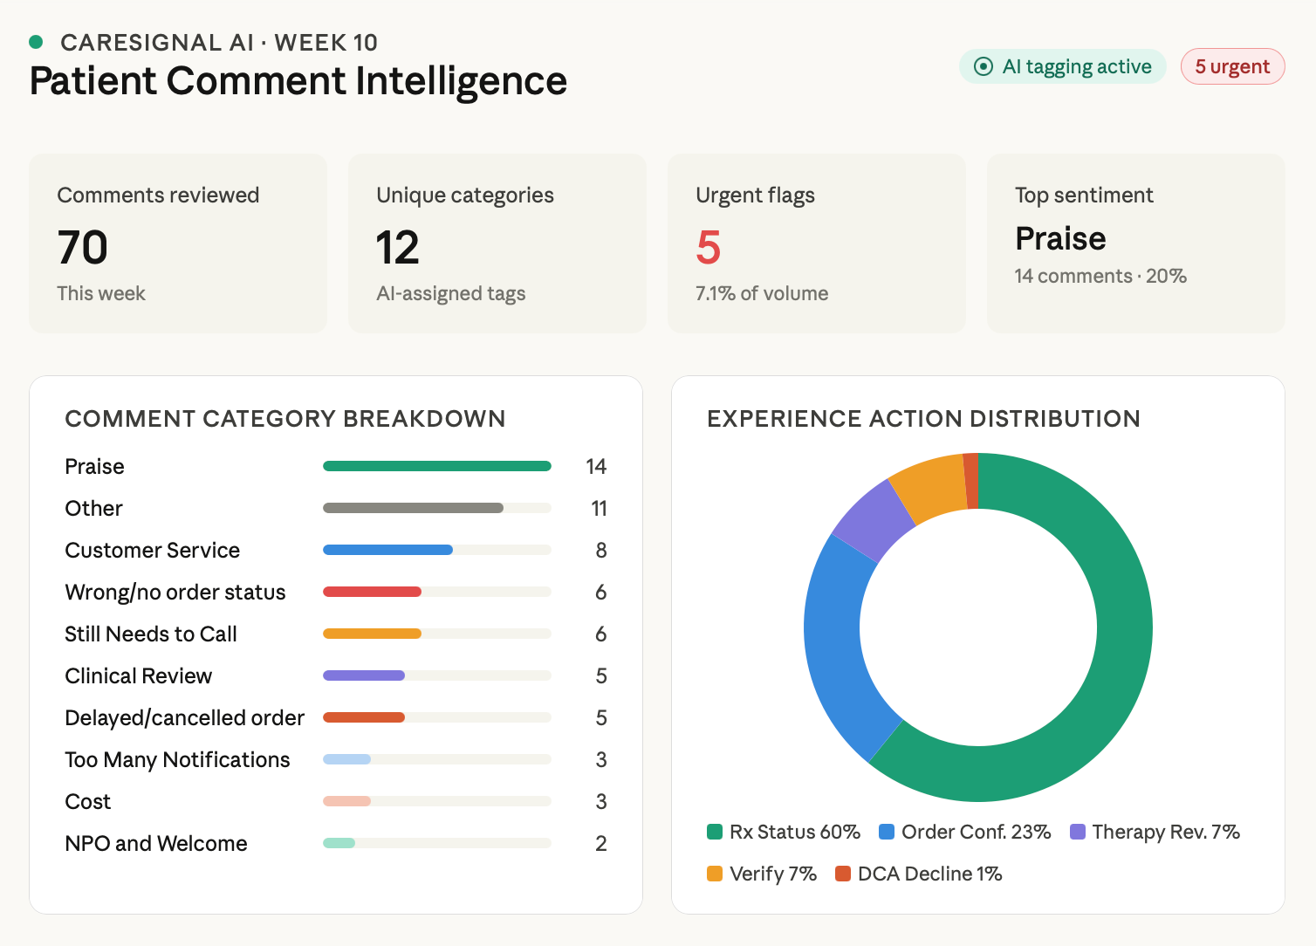Screen dimensions: 1316x946
Task: Click the orange Verify legend swatch
Action: pyautogui.click(x=715, y=874)
